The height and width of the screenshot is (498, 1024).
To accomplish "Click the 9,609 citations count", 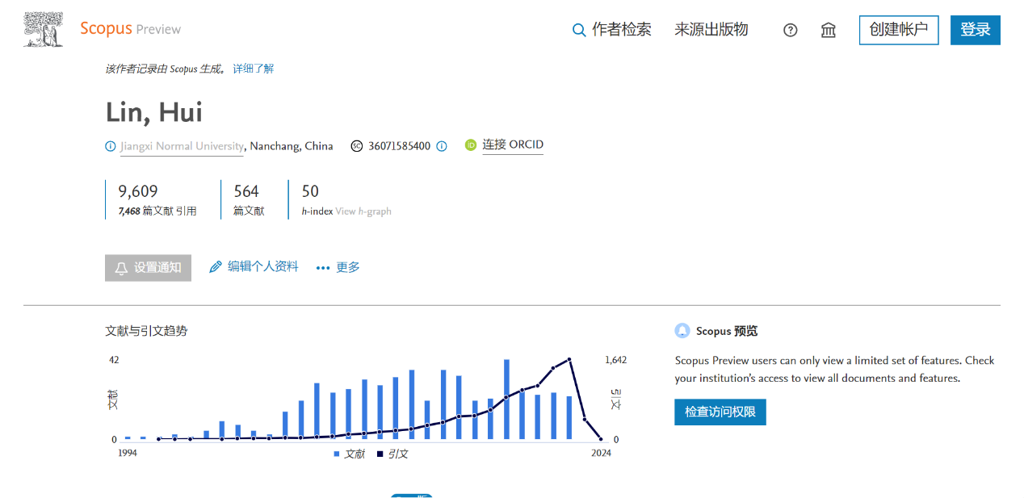I will tap(138, 191).
